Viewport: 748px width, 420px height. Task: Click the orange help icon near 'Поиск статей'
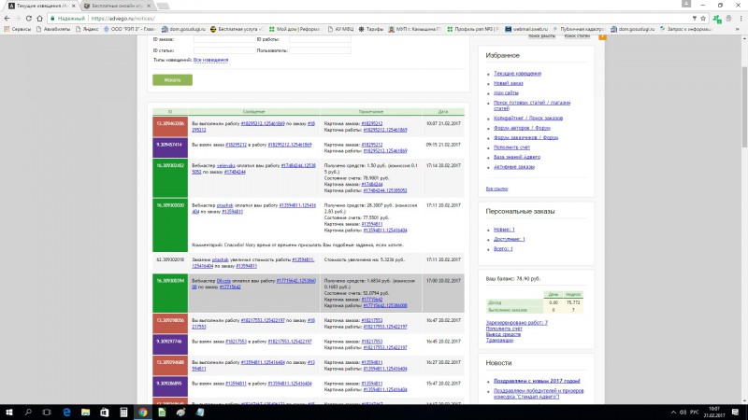(602, 36)
